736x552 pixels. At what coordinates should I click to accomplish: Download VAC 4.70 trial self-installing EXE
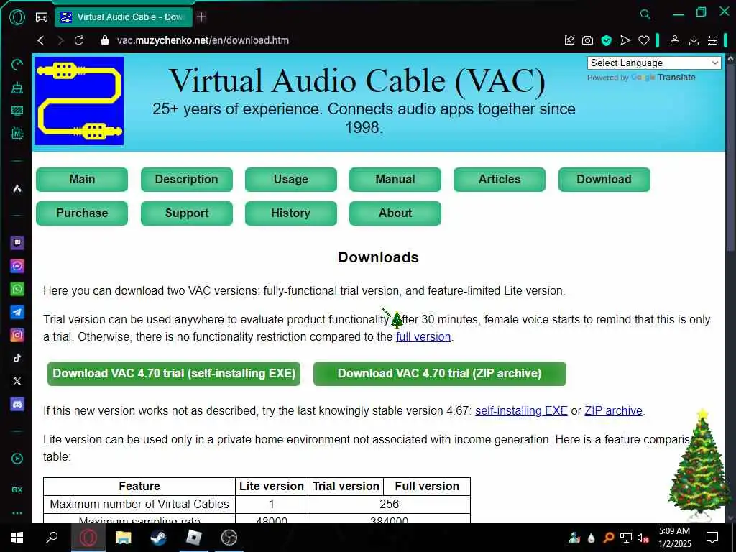(x=174, y=374)
